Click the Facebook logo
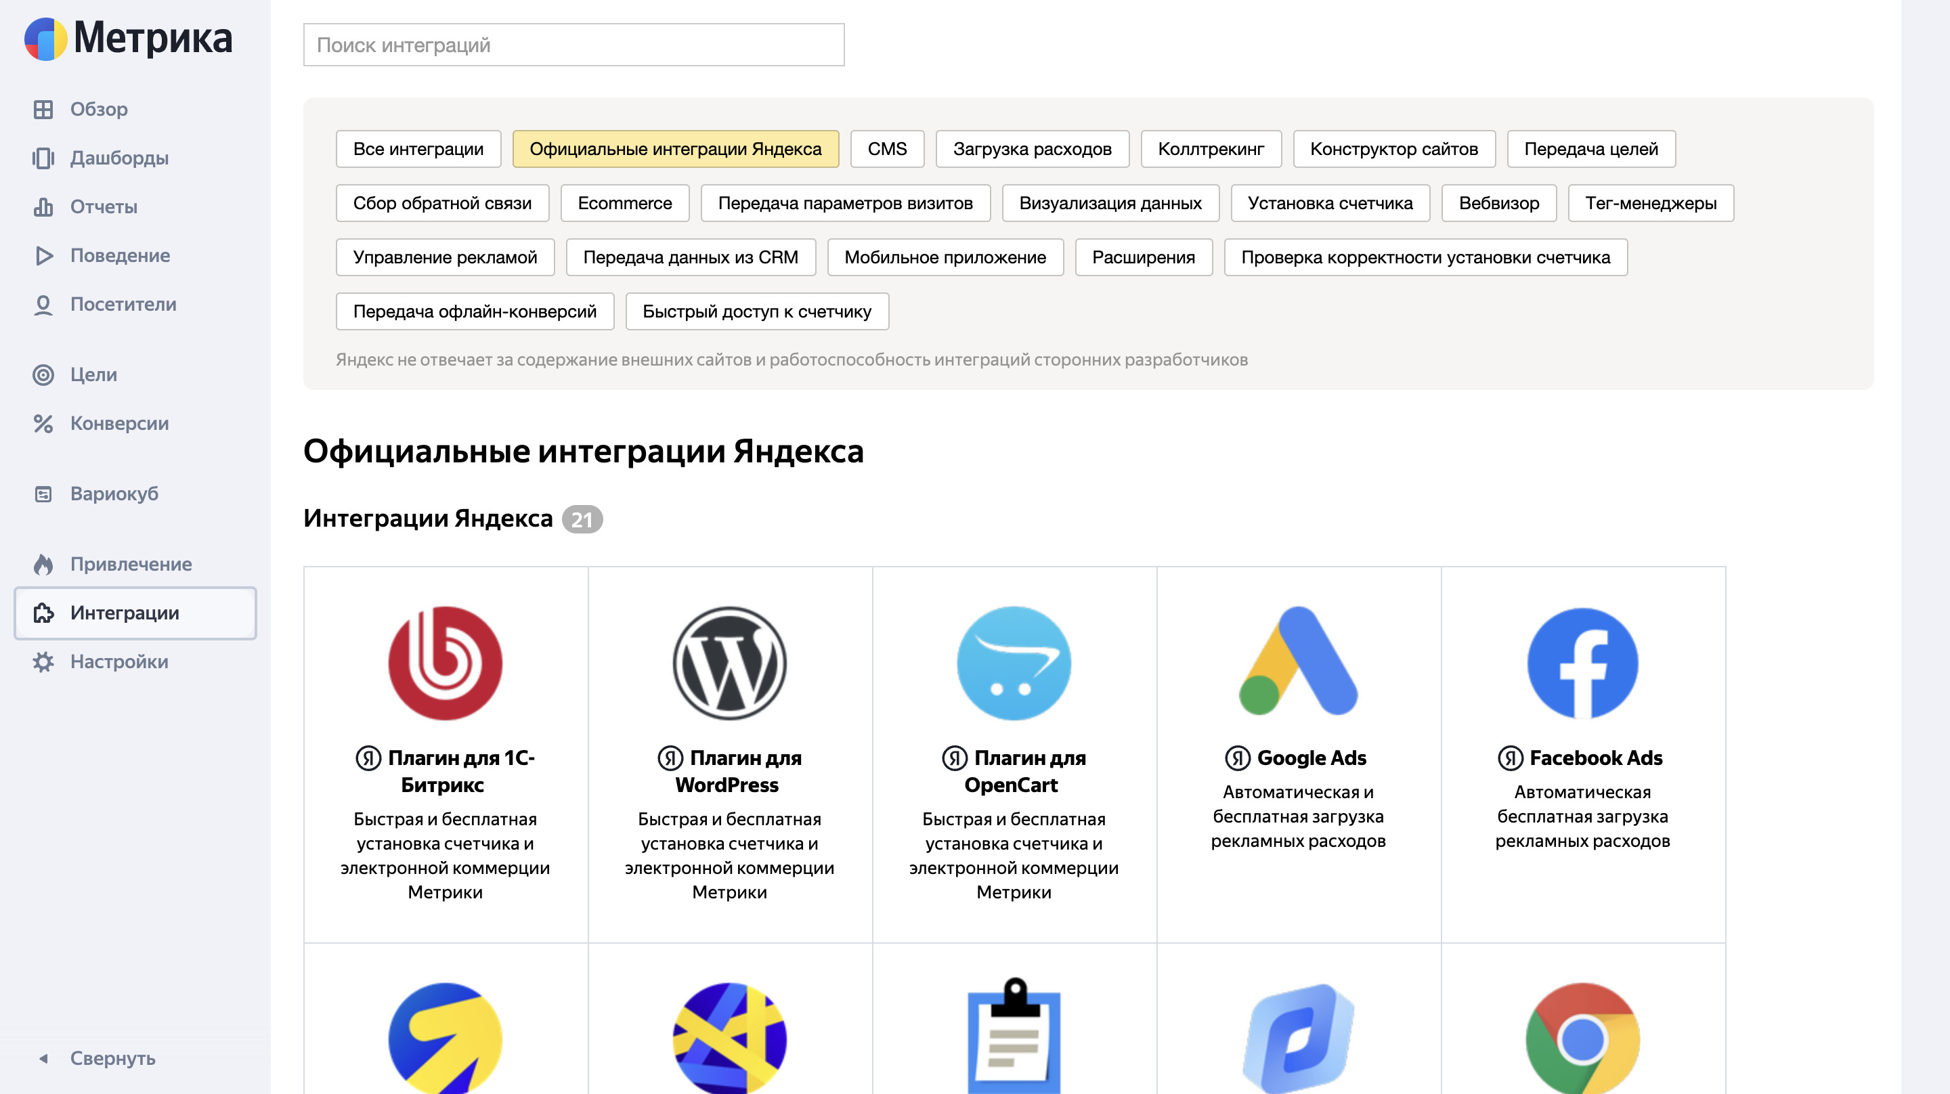This screenshot has width=1950, height=1094. click(1582, 663)
